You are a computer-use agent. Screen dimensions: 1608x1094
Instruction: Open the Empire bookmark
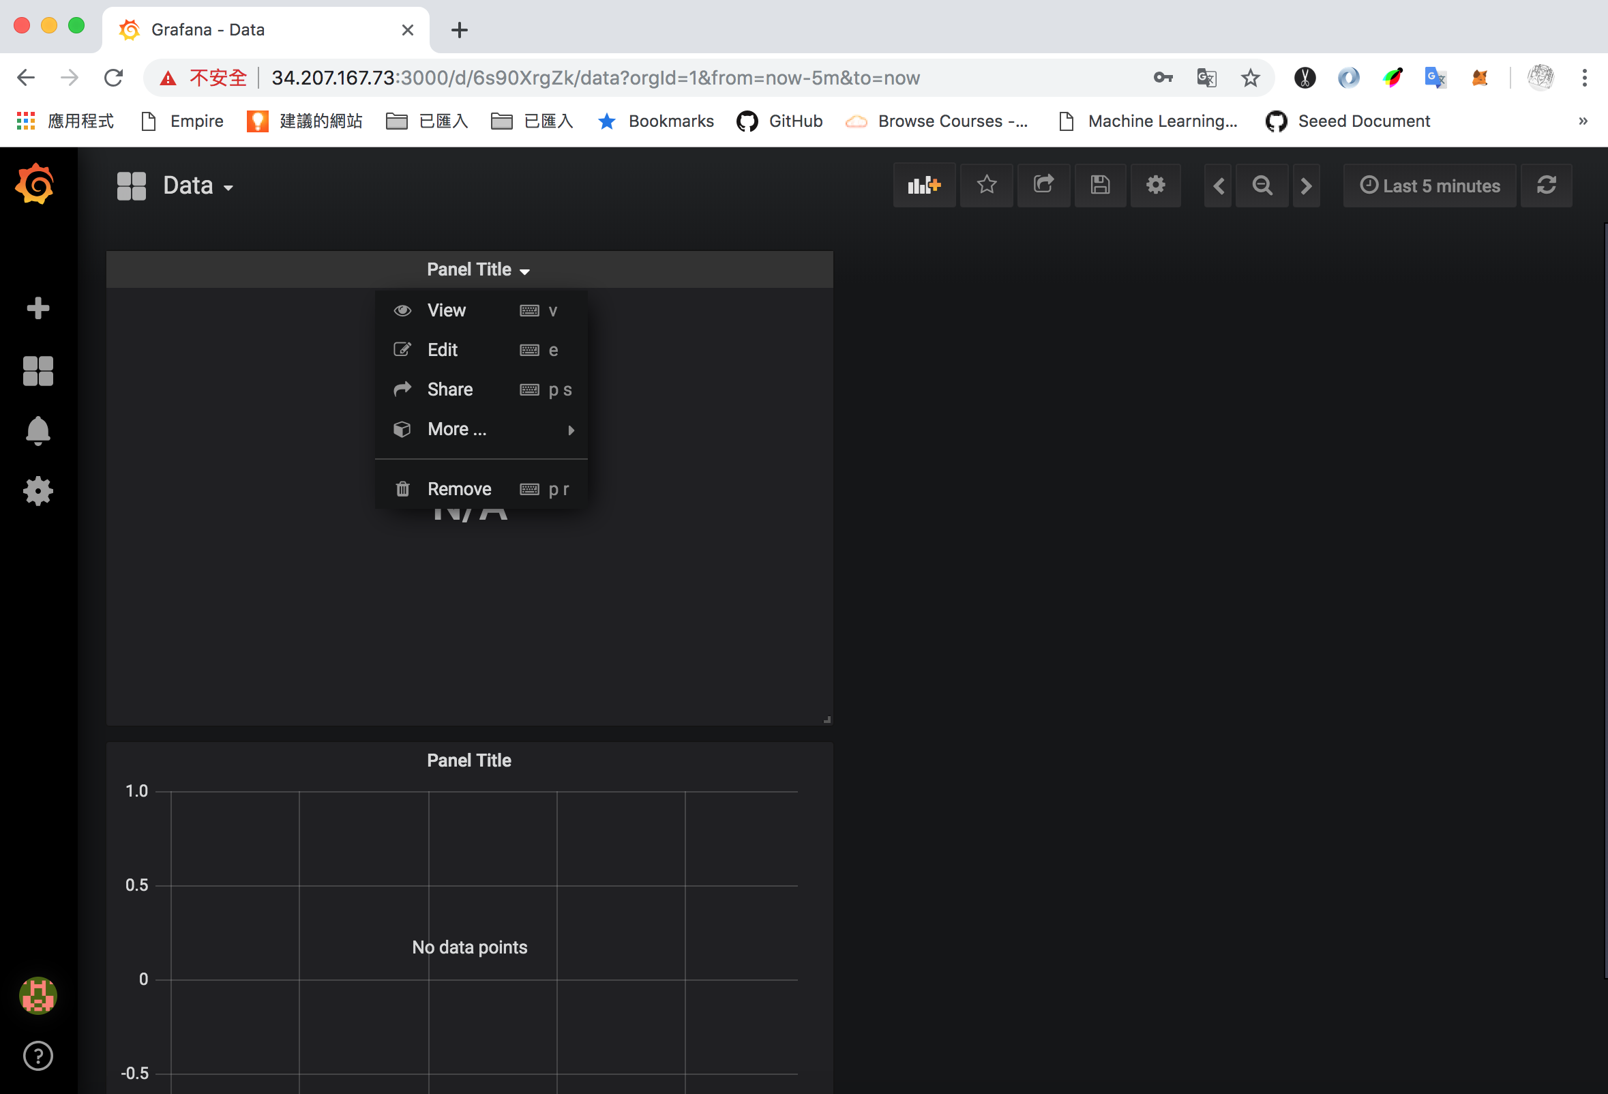pyautogui.click(x=183, y=121)
